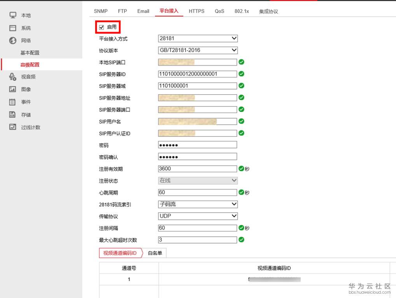Click the 密码 password field
The height and width of the screenshot is (298, 396).
click(x=198, y=145)
